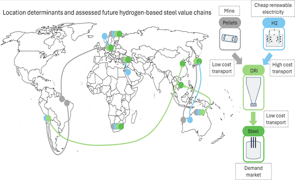
Task: Click the Mine dashed box
Action: pos(229,11)
